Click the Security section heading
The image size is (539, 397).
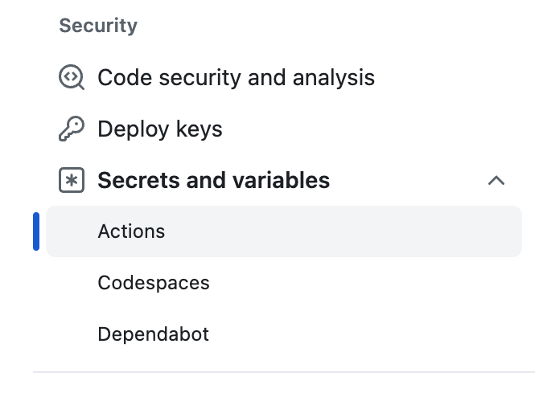coord(98,26)
